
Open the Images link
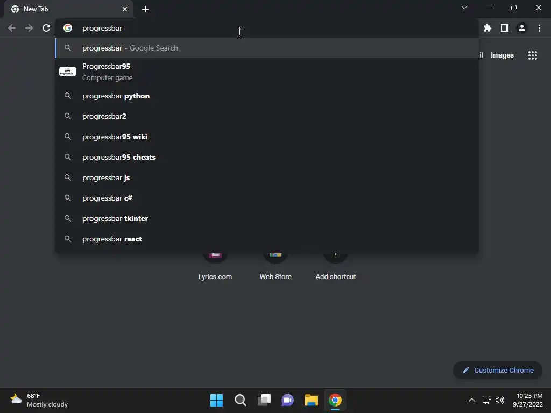point(502,55)
